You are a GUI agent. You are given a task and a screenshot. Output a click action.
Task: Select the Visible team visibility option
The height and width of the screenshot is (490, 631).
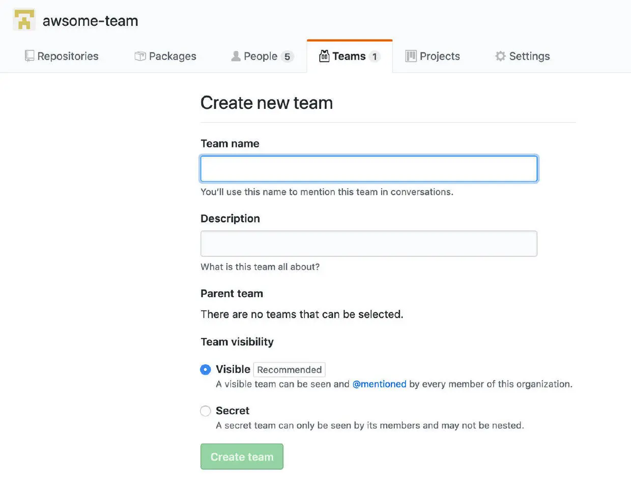(x=206, y=369)
